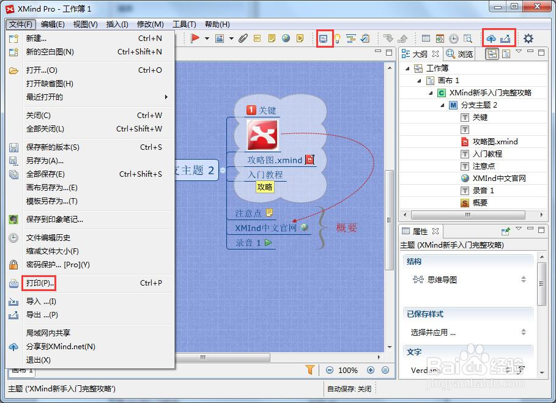Open XMind preferences with the gear icon

[x=527, y=38]
